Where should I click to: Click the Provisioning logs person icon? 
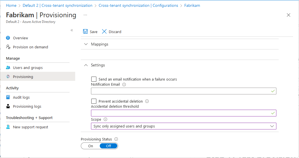8,106
